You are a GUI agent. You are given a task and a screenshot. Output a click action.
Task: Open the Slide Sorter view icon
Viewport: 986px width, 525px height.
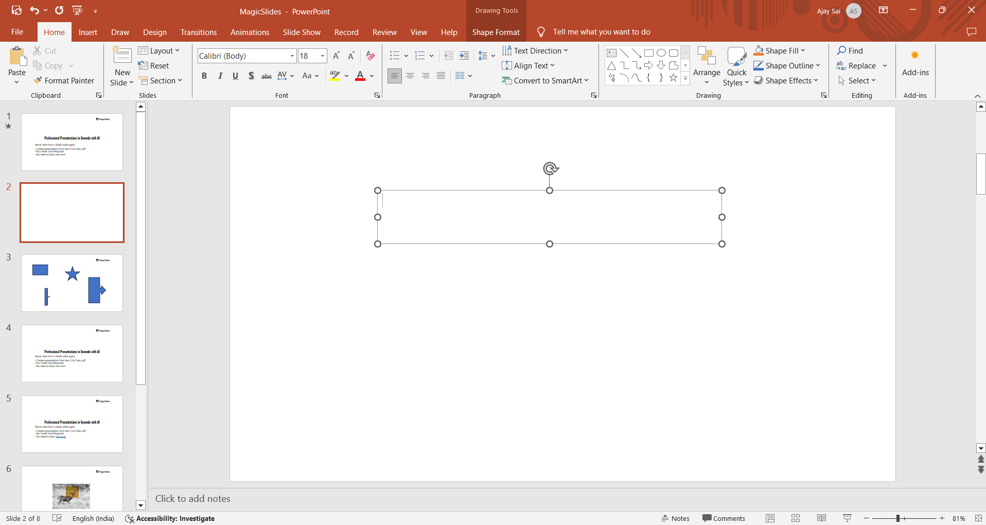[796, 518]
